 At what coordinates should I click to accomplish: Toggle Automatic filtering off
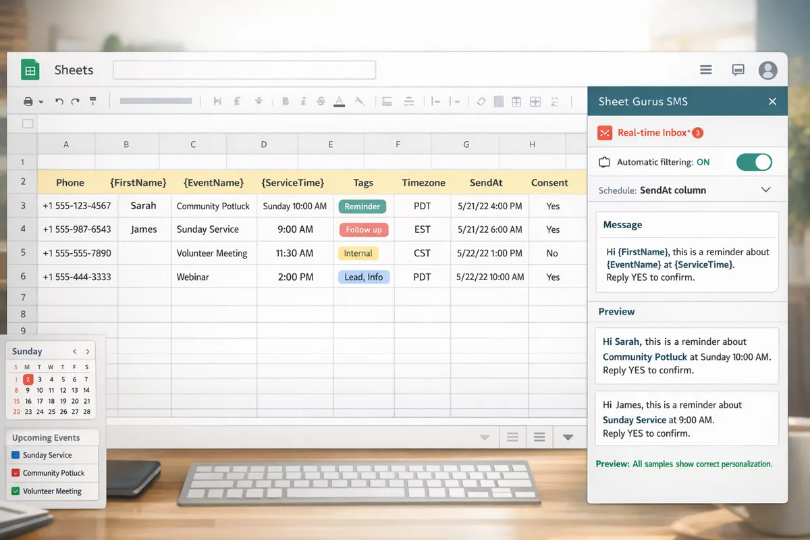point(754,162)
